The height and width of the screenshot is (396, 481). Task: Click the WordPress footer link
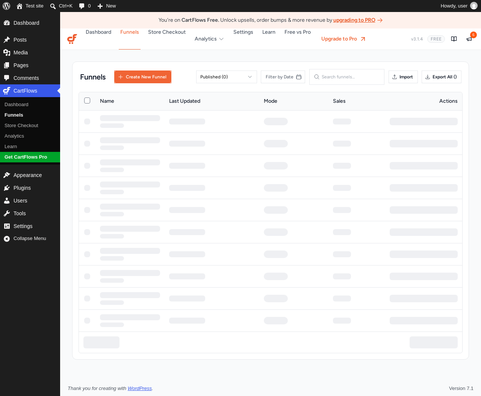tap(140, 388)
